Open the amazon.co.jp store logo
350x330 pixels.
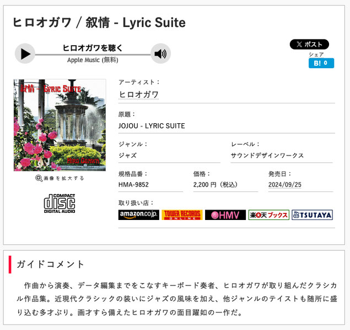point(138,215)
